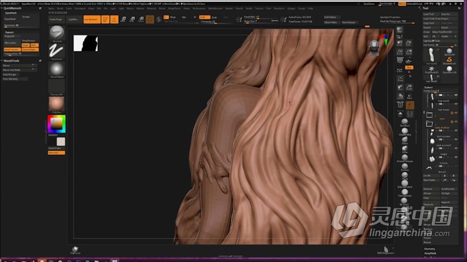Click the BPR render sphere icon

[x=400, y=30]
